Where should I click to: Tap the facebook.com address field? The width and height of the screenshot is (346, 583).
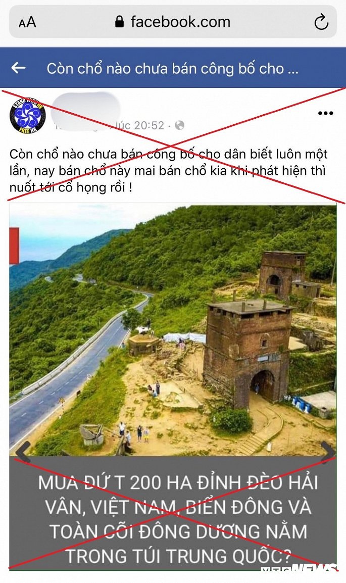[x=173, y=22]
